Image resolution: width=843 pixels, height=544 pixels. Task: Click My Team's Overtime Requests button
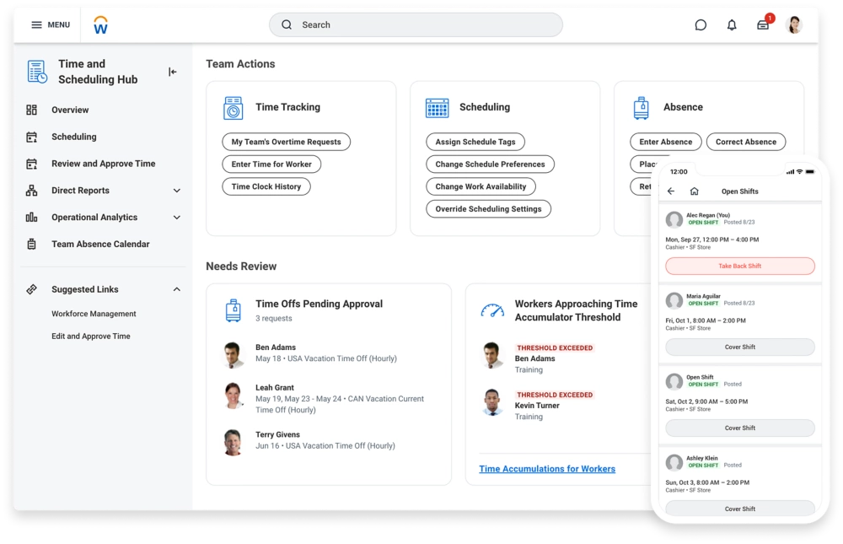pyautogui.click(x=286, y=142)
